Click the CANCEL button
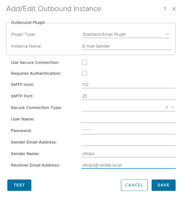The height and width of the screenshot is (198, 182). coord(134,185)
